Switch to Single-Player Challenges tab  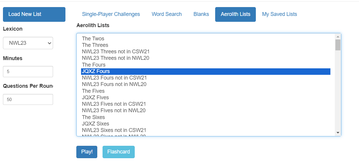(111, 14)
